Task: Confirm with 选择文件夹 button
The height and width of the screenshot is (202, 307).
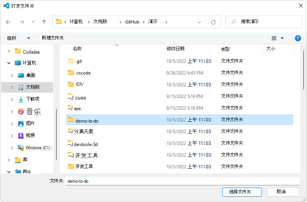Action: [x=242, y=192]
